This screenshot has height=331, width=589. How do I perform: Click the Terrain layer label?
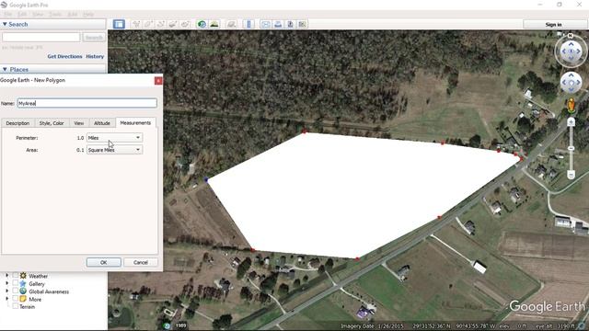tap(27, 306)
